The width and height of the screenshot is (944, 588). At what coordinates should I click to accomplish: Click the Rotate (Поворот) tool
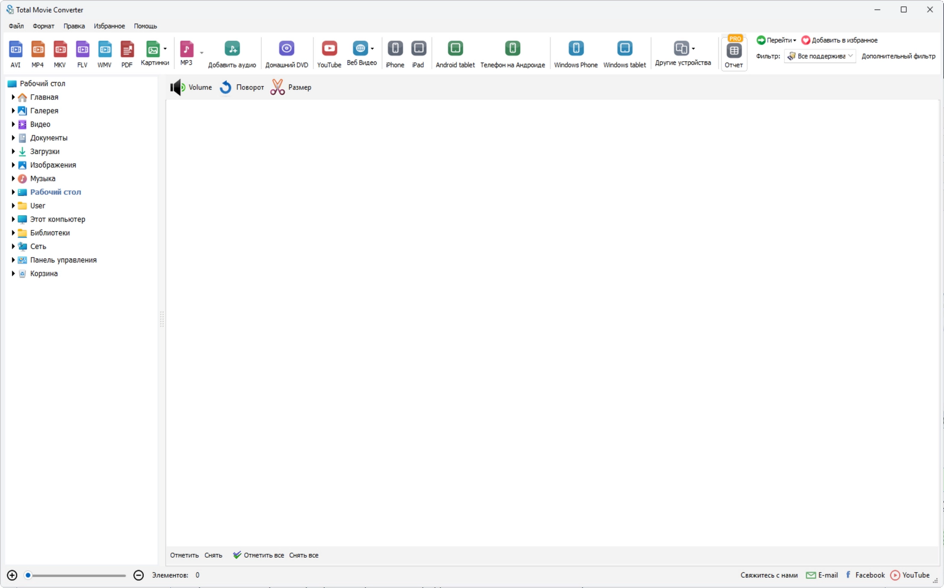tap(242, 87)
